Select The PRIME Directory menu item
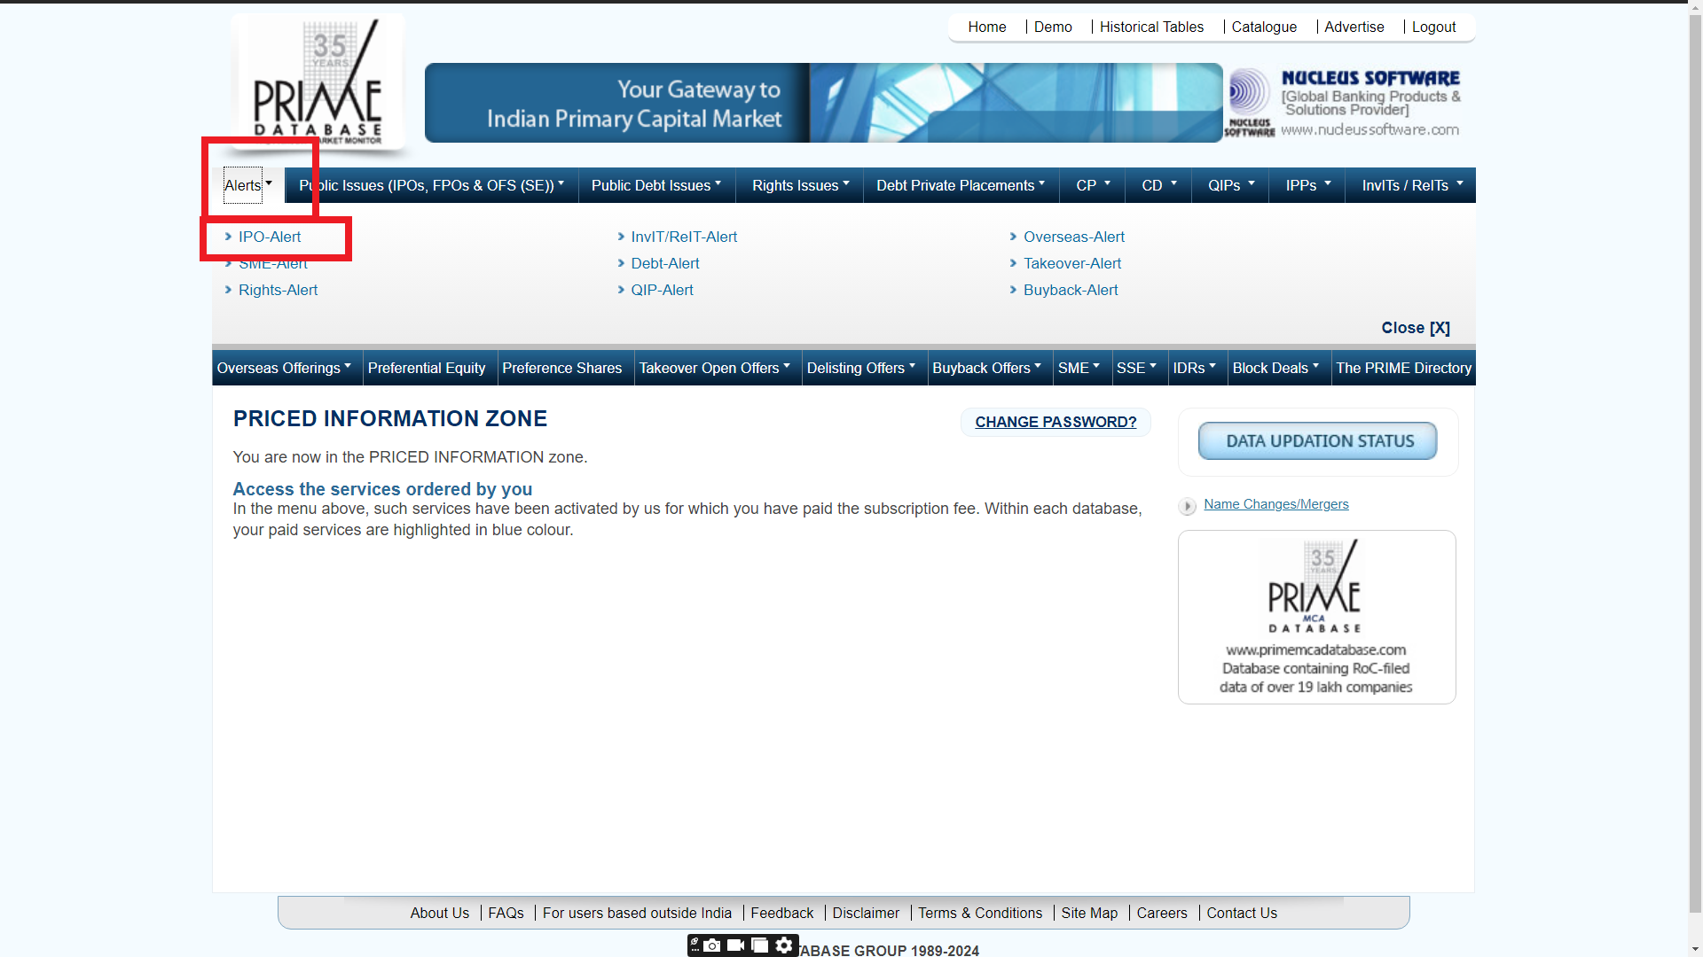The image size is (1703, 957). pos(1403,368)
